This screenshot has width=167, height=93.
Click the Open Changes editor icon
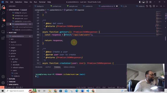point(150,6)
